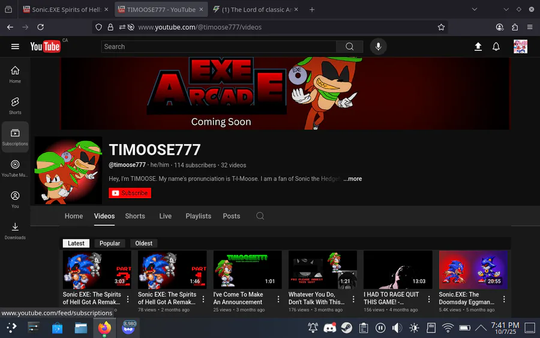Open Downloads in sidebar
The width and height of the screenshot is (540, 338).
[15, 231]
